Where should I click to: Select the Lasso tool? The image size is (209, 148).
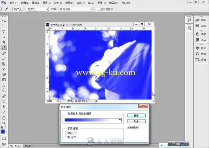4,31
